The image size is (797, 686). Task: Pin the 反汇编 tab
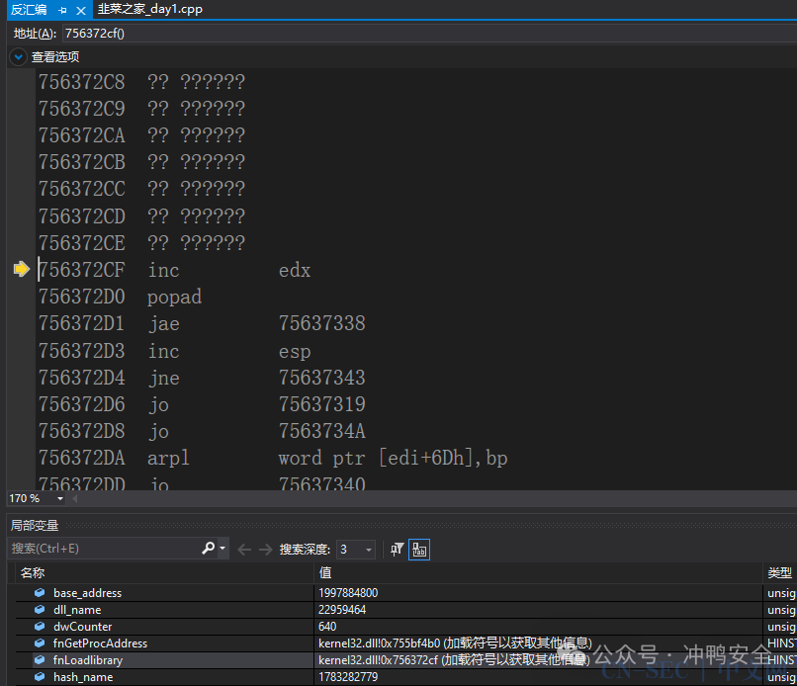[x=62, y=10]
